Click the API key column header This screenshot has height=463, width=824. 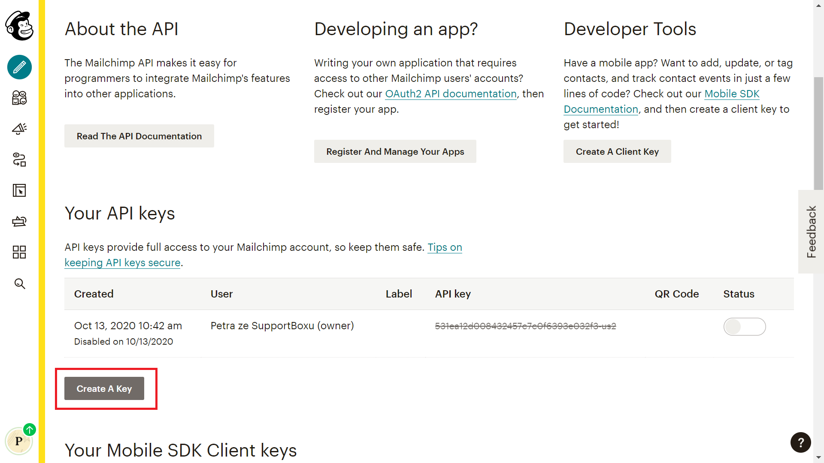[453, 294]
